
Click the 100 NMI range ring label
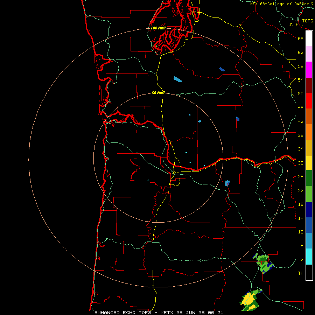pos(158,28)
